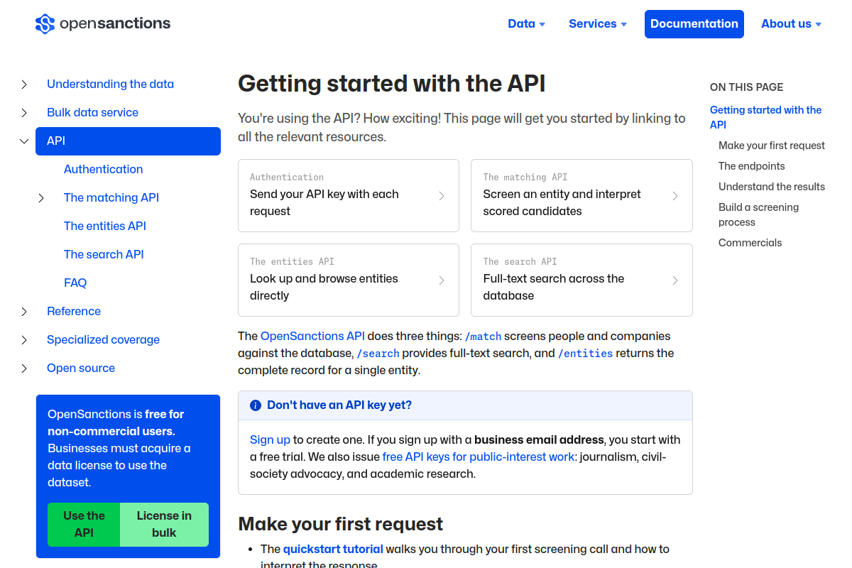Click the info icon beside API key notice
852x568 pixels.
point(256,405)
